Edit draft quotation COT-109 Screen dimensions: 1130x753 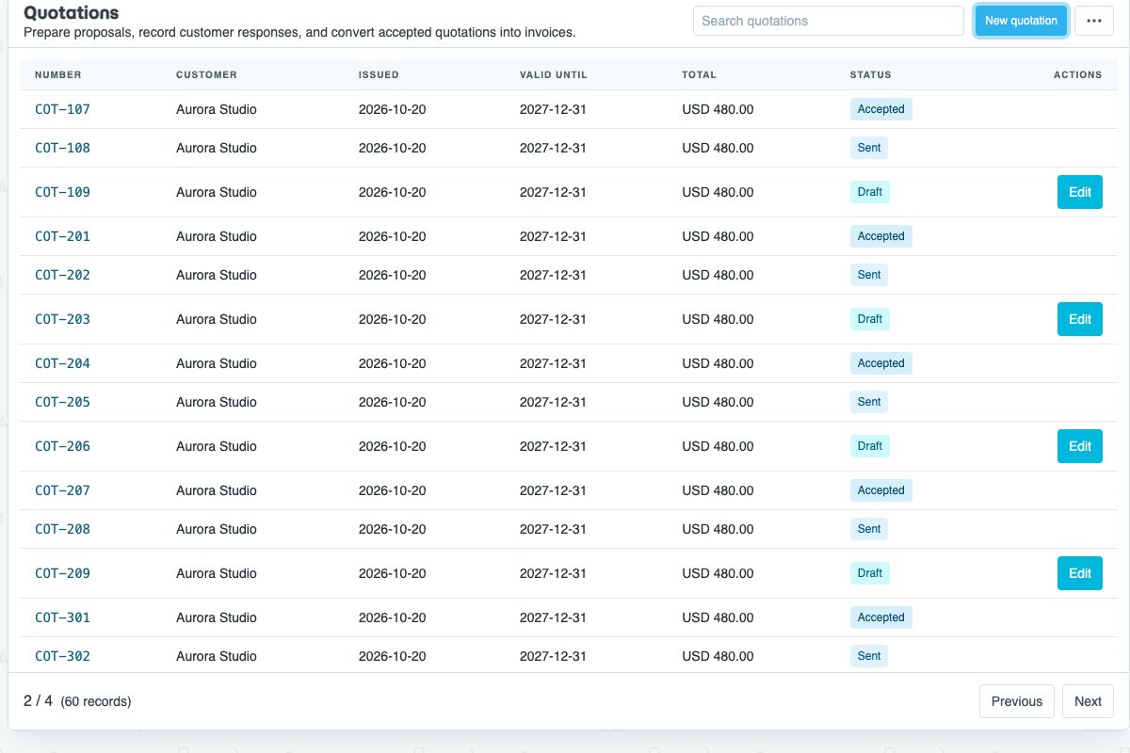[x=1079, y=192]
